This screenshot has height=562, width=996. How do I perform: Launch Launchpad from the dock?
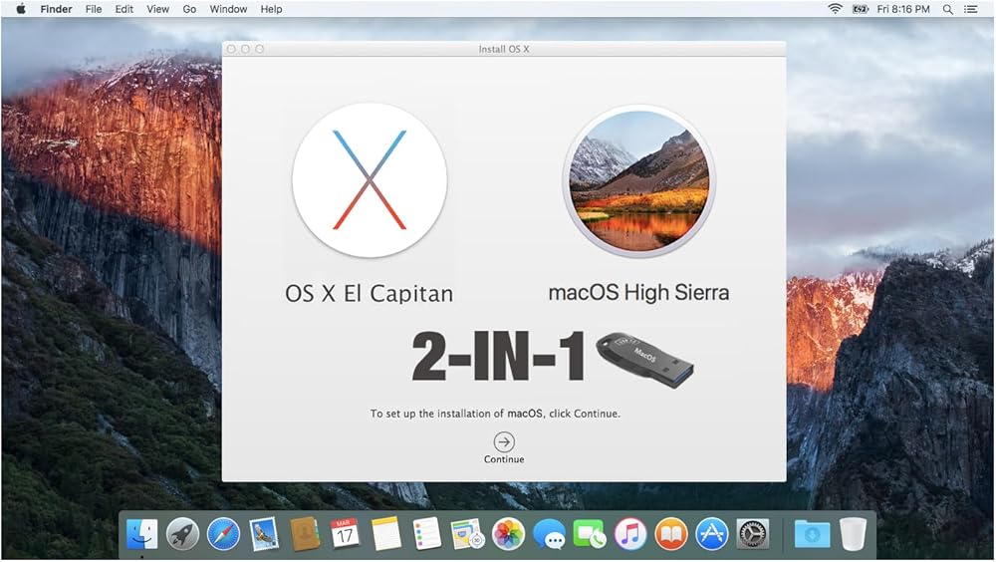point(182,534)
